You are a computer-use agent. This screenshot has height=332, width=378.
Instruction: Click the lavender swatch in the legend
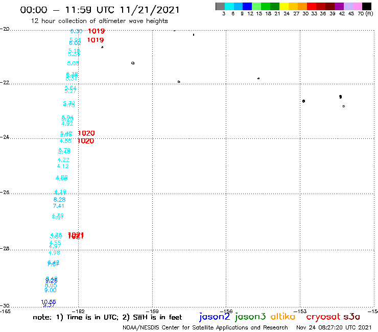[x=348, y=6]
